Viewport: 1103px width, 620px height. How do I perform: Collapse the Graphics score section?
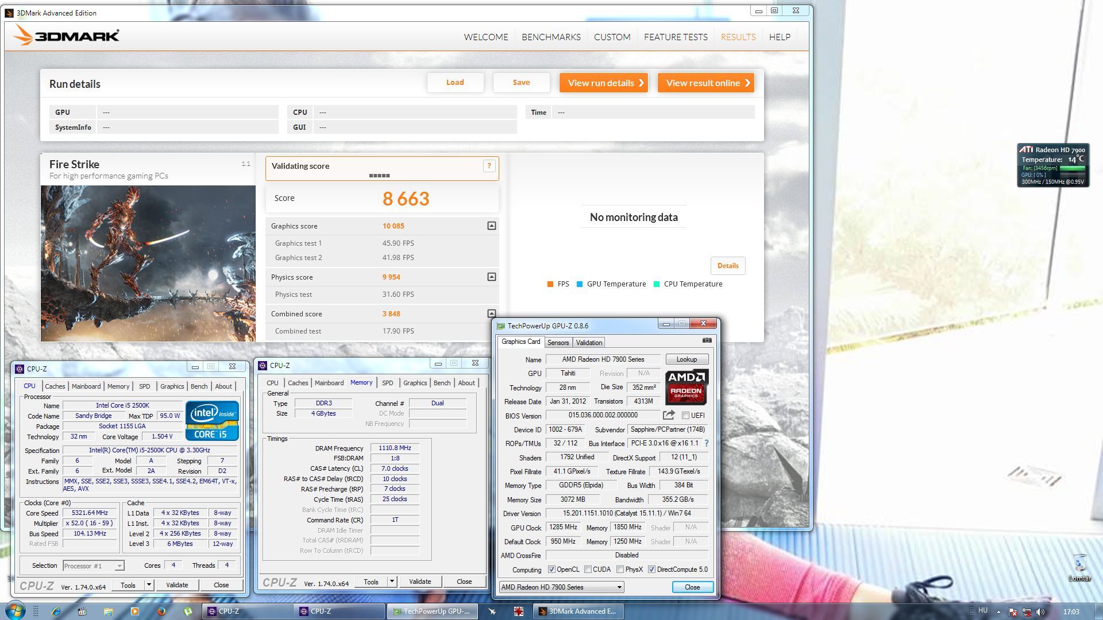point(492,226)
